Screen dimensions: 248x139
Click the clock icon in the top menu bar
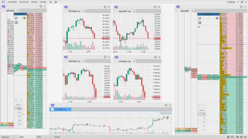[56, 2]
